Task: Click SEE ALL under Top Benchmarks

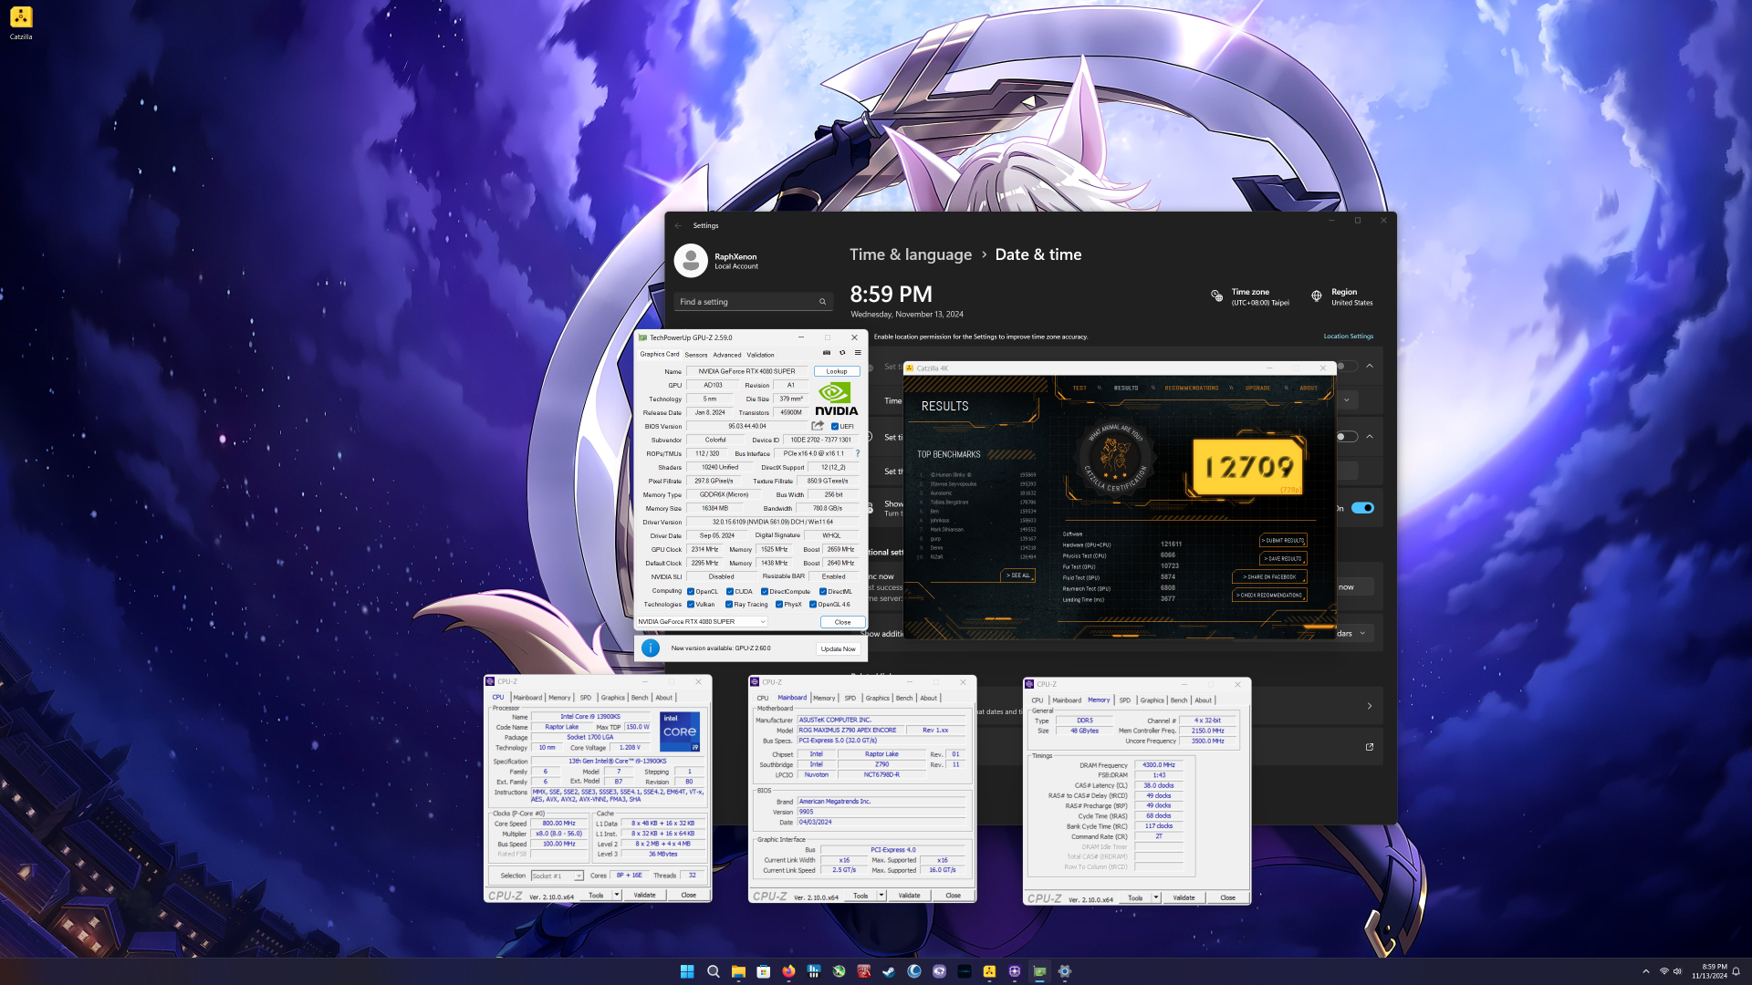Action: click(1018, 575)
